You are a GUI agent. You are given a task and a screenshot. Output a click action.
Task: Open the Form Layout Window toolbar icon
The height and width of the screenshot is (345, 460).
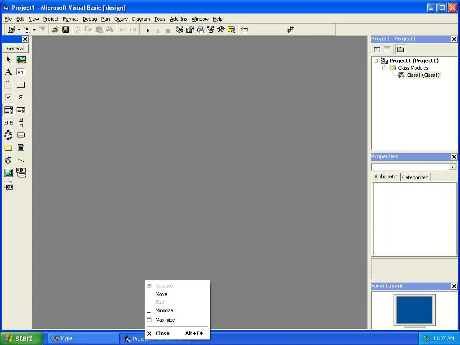tap(200, 30)
